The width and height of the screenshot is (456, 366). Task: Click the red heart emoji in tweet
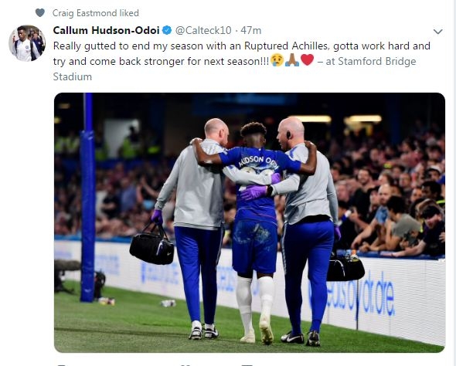307,59
